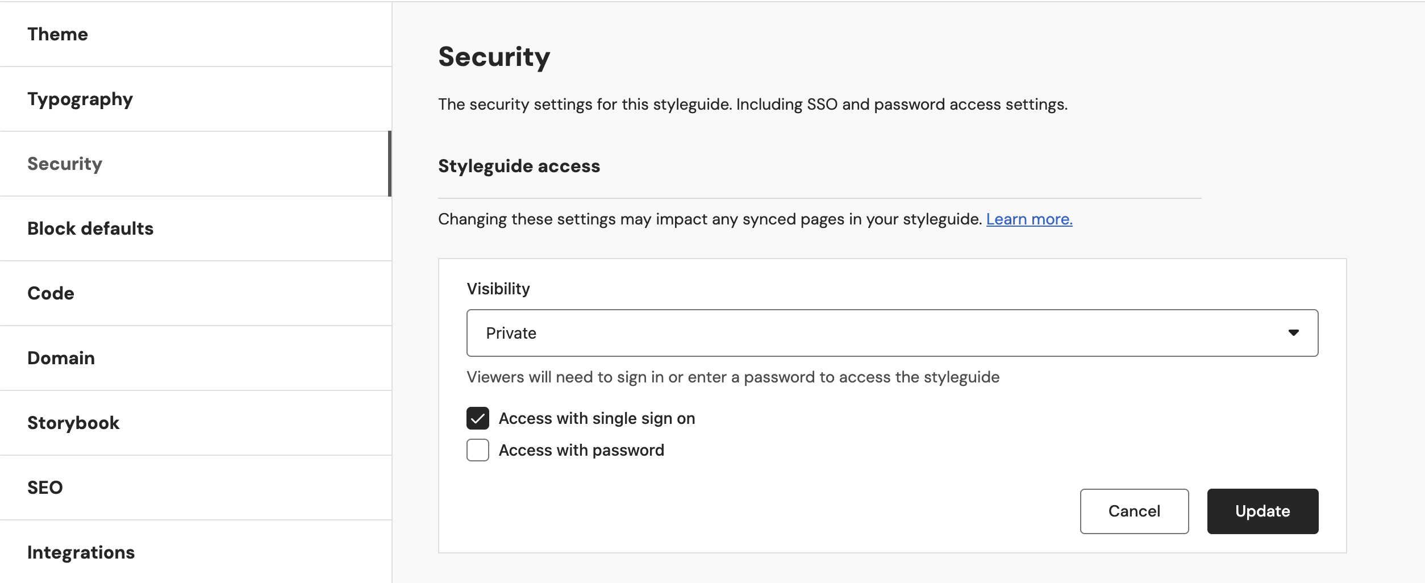Open the Visibility dropdown showing Private
The width and height of the screenshot is (1425, 583).
892,333
